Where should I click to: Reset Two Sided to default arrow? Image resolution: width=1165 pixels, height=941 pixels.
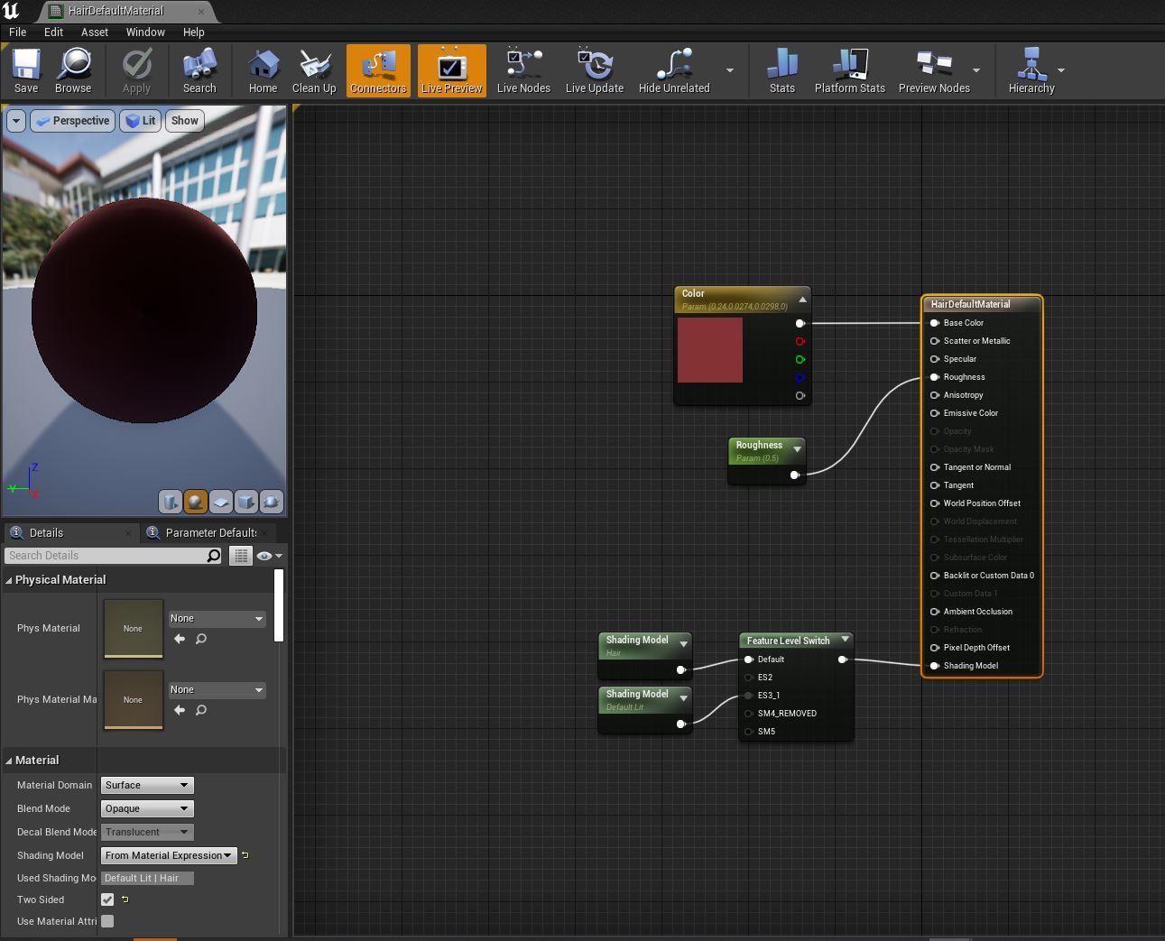tap(125, 899)
